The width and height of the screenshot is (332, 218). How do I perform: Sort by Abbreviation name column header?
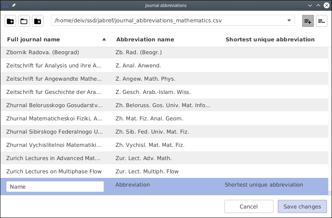click(x=145, y=39)
